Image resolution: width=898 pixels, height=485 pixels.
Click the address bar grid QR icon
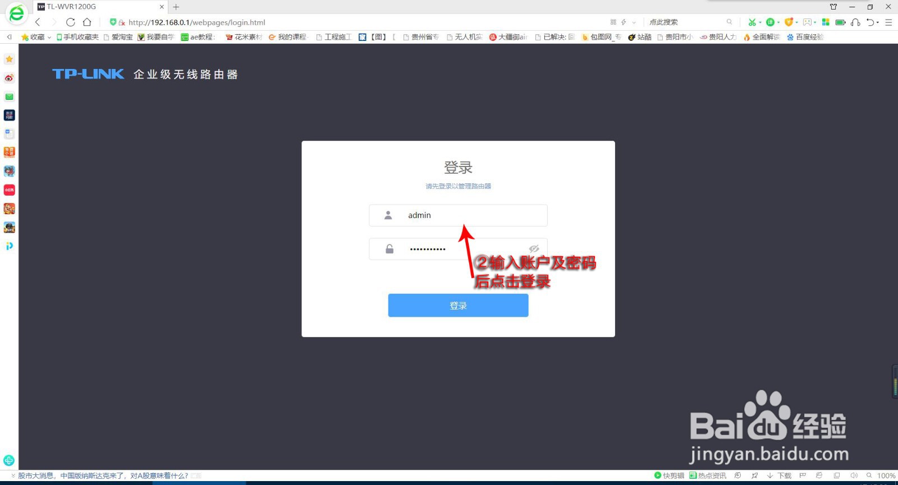[613, 22]
